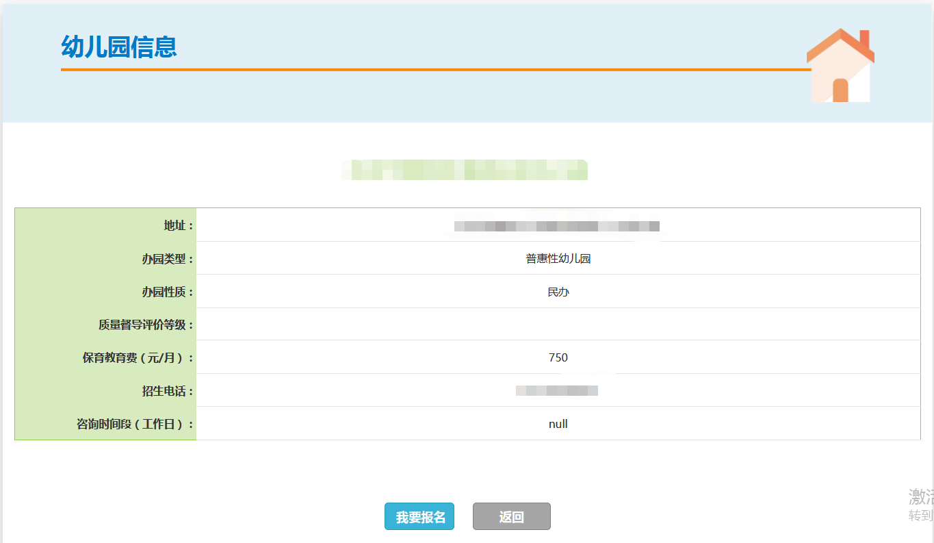Click the 普惠性幼儿园 value text
This screenshot has width=934, height=543.
click(x=558, y=259)
